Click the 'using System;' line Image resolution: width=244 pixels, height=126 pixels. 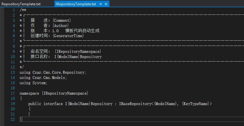[33, 83]
